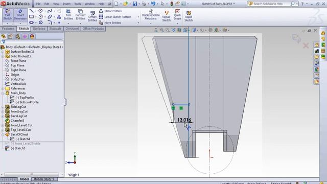Select the Corner Rectangle tool
Screen dimensions: 327x184
[31, 16]
